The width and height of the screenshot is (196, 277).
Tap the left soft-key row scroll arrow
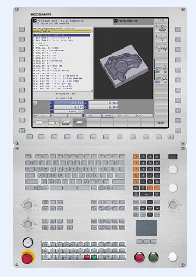29,136
